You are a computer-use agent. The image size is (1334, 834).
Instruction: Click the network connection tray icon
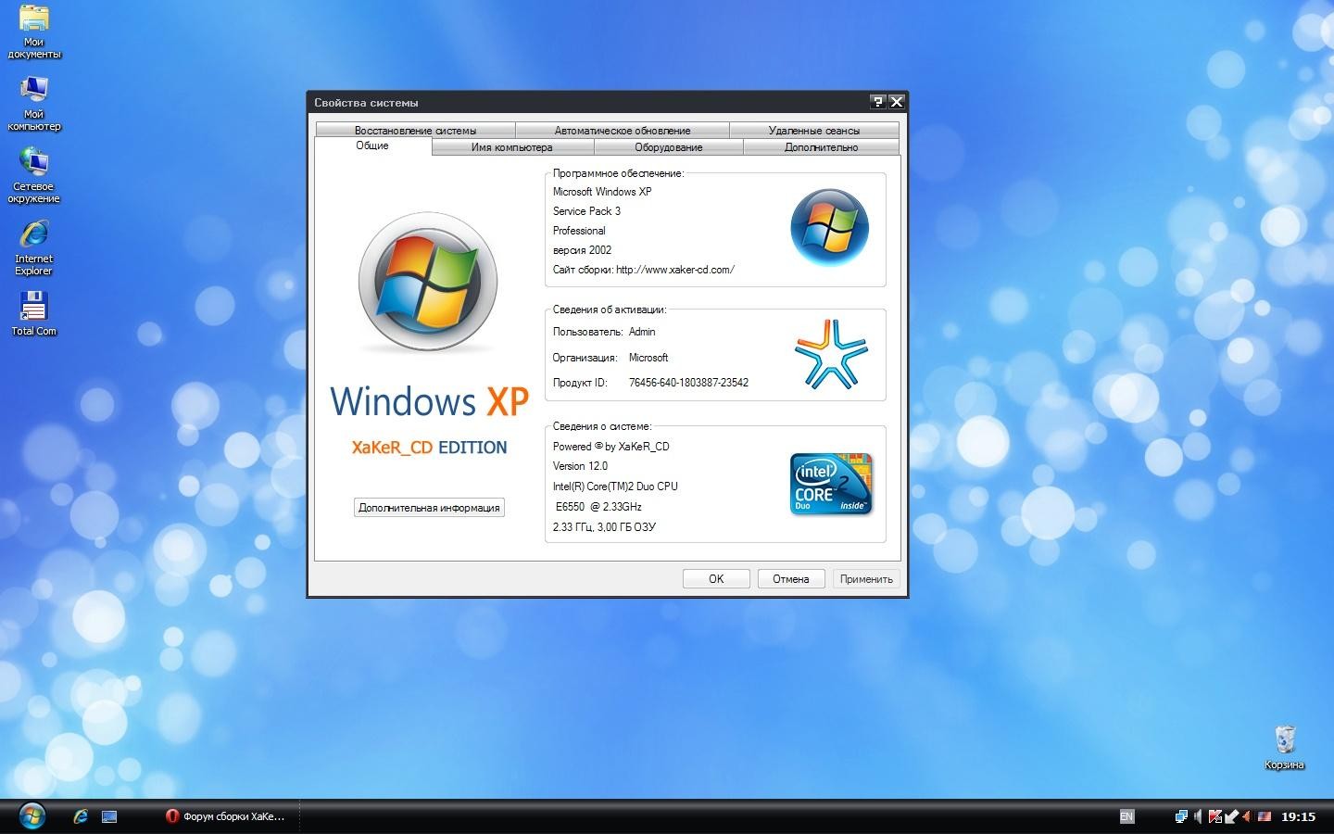tap(1181, 816)
